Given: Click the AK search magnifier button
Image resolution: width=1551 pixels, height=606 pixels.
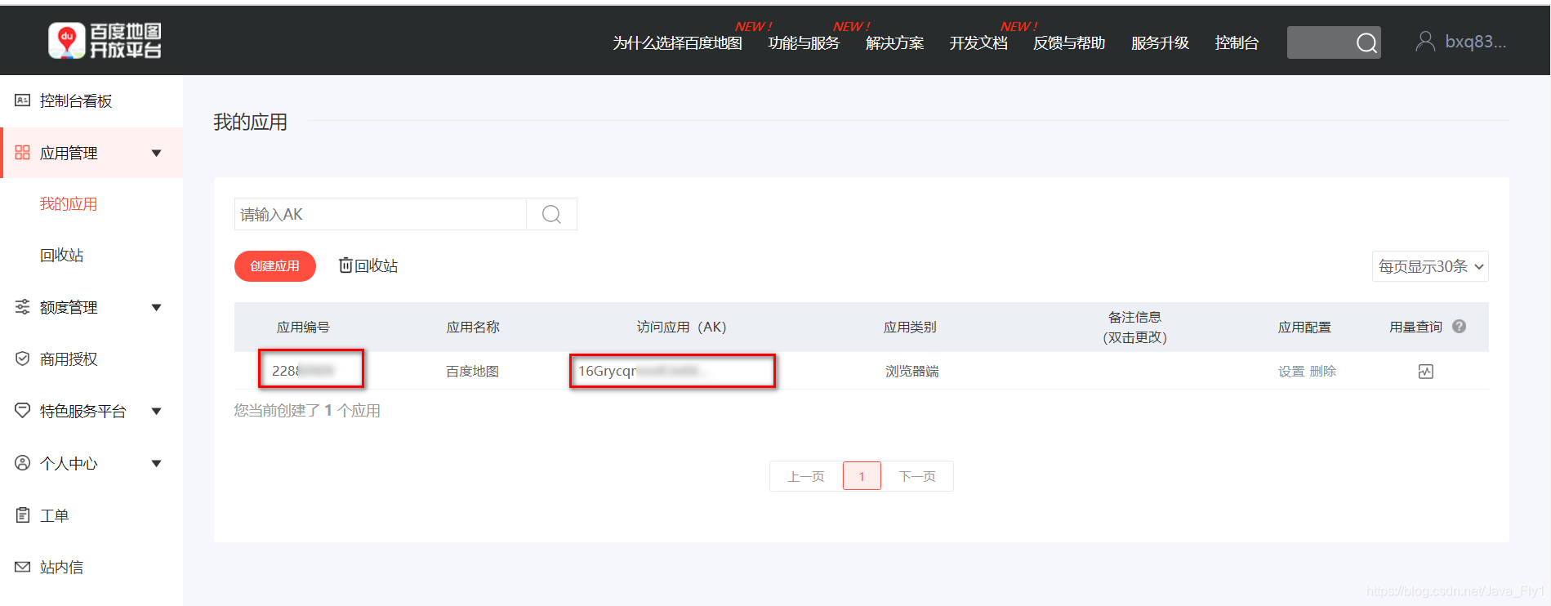Looking at the screenshot, I should [x=551, y=214].
